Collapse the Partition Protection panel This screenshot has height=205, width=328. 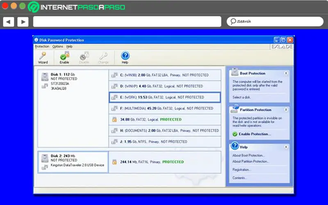286,109
